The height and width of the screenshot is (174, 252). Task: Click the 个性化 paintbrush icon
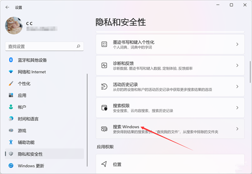click(x=11, y=83)
